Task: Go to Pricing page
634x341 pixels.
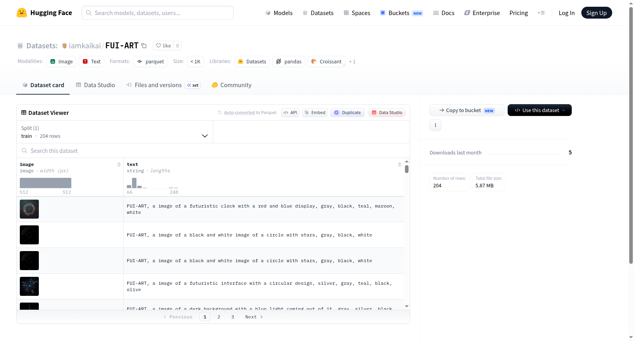Action: (x=519, y=13)
